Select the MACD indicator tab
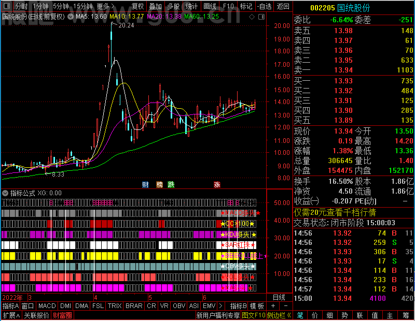 [47, 306]
